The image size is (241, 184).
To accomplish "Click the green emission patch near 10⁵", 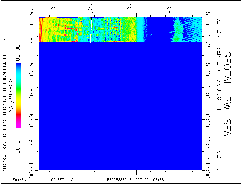I will [176, 31].
